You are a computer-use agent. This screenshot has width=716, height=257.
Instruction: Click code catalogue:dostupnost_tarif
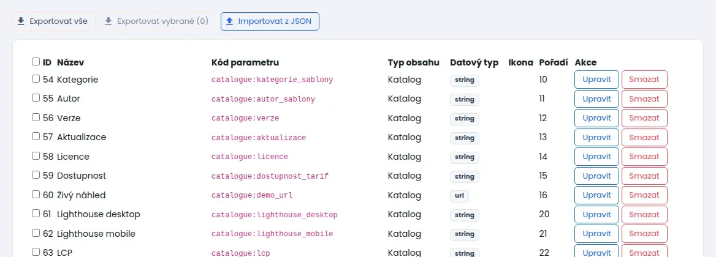pyautogui.click(x=270, y=176)
